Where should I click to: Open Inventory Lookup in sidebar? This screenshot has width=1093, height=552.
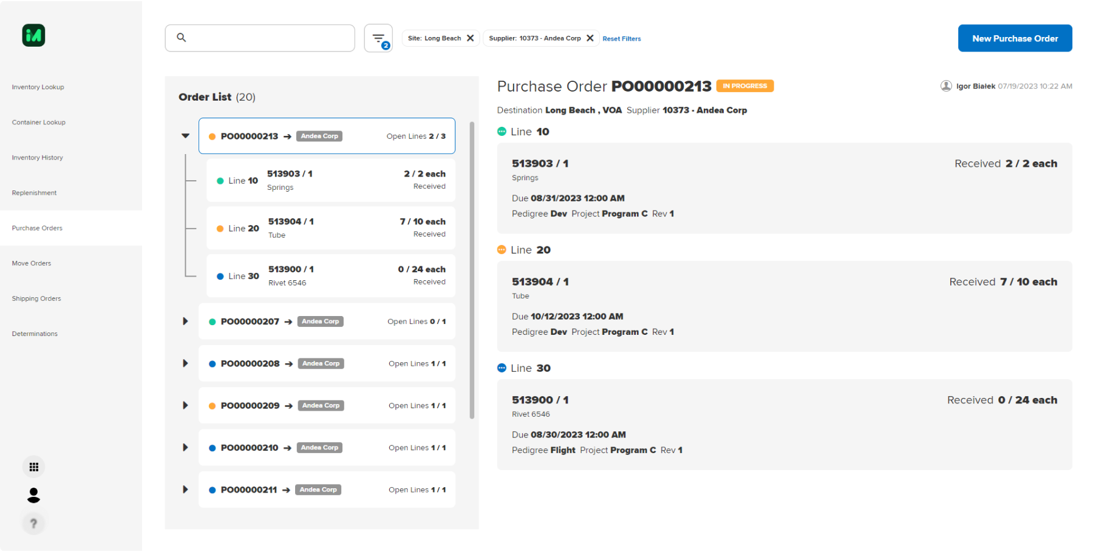point(38,87)
